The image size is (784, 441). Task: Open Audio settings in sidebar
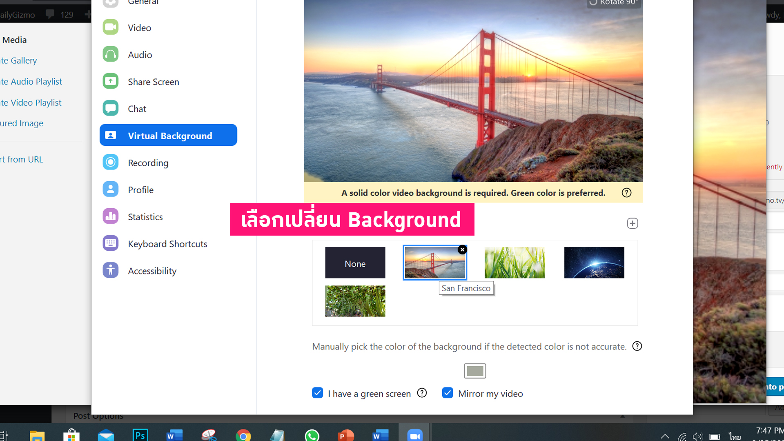[x=140, y=55]
